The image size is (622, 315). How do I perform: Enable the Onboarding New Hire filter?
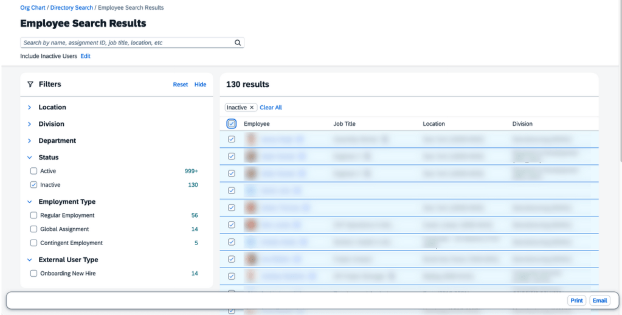click(x=34, y=274)
